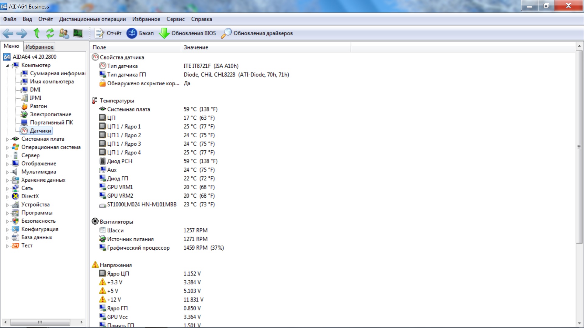Open the Отчёт report toolbar button
The height and width of the screenshot is (328, 584).
[x=108, y=33]
